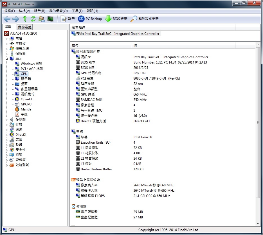The height and width of the screenshot is (235, 263).
Task: Collapse the 顯示 tree node
Action: pyautogui.click(x=7, y=59)
